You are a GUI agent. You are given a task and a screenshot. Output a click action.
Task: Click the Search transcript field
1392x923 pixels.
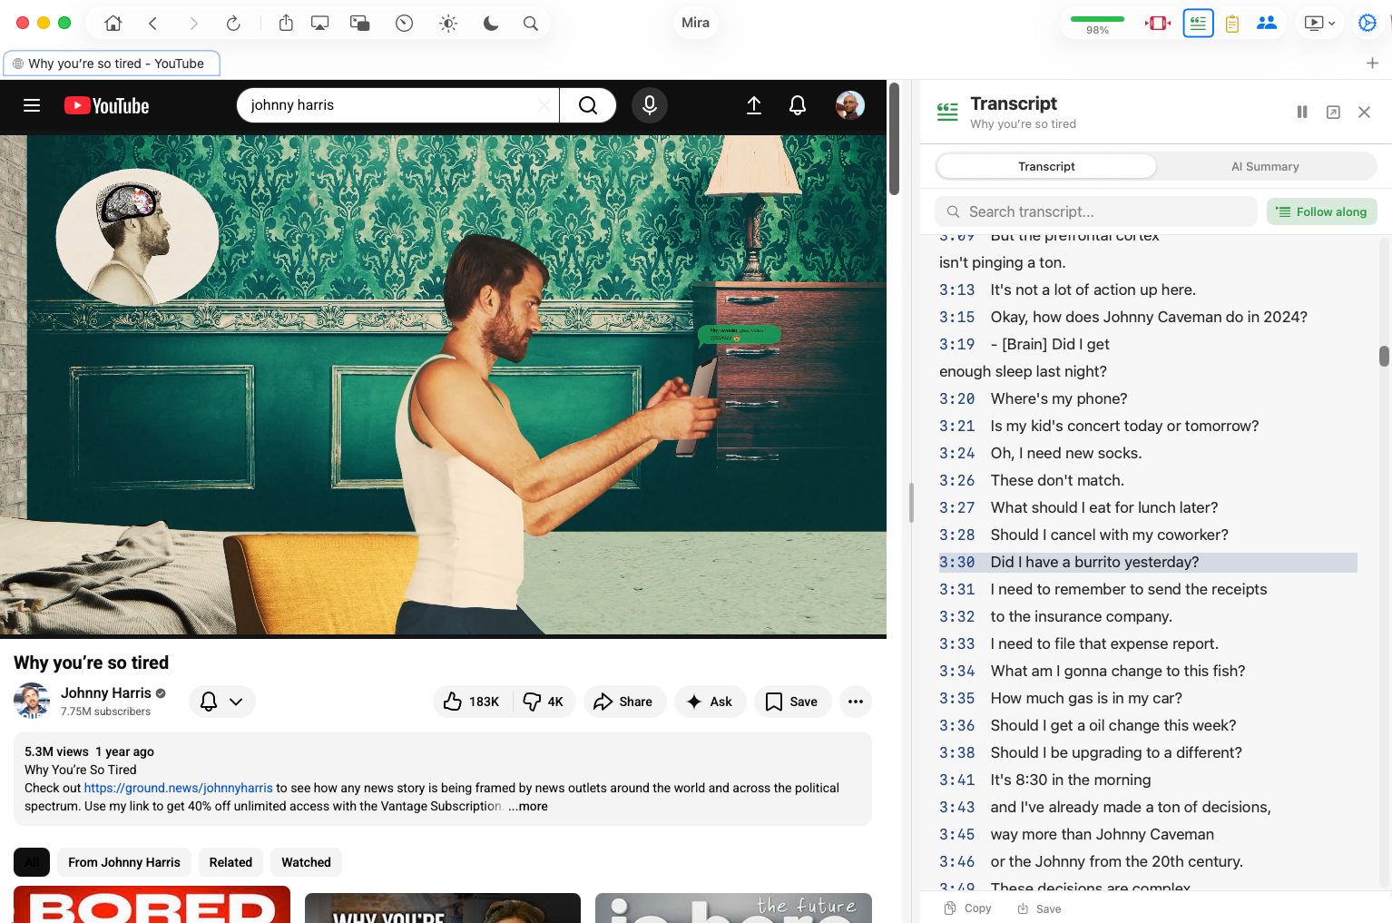1096,211
